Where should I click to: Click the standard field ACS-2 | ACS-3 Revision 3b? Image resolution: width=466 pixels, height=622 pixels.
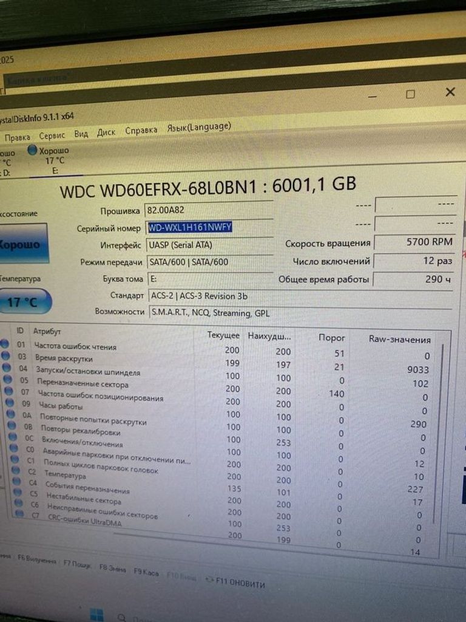(x=300, y=296)
